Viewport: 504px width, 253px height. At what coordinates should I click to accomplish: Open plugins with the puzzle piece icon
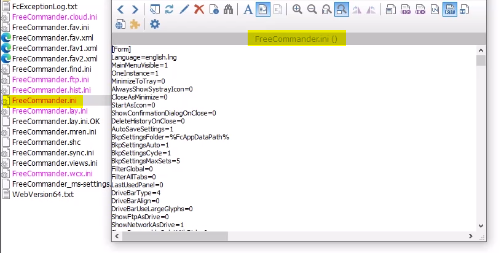[x=135, y=24]
